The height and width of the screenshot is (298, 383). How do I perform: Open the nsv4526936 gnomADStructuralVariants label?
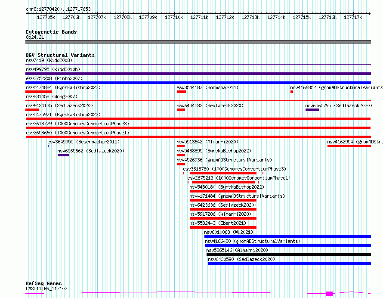224,160
